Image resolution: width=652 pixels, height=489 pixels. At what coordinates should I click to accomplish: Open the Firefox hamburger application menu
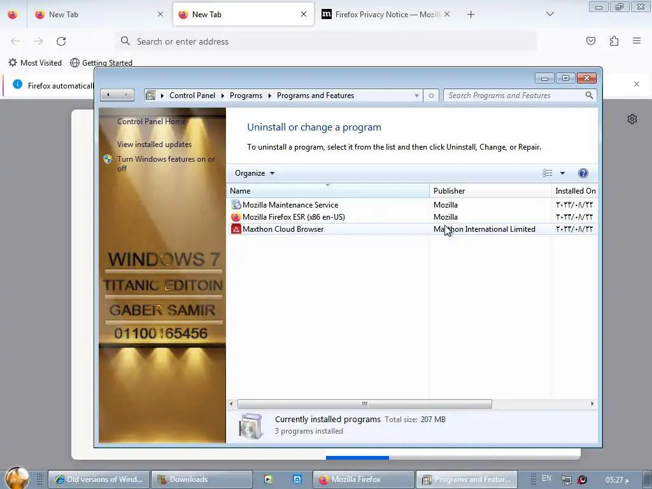point(637,41)
